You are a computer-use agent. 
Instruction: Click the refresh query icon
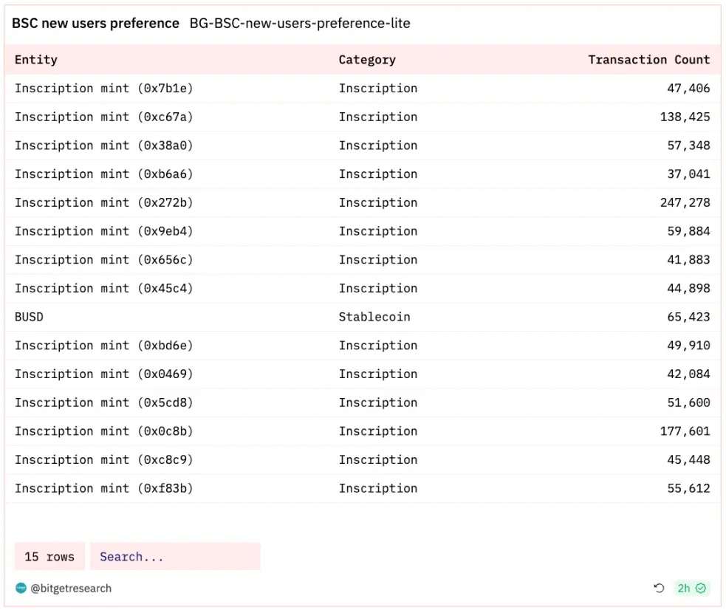click(x=660, y=589)
